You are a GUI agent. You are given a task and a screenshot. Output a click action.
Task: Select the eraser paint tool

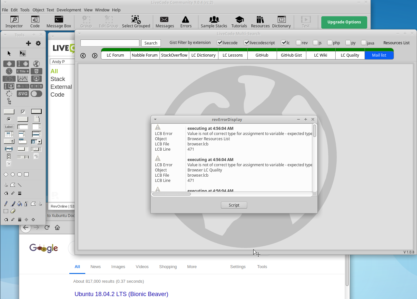(x=13, y=211)
